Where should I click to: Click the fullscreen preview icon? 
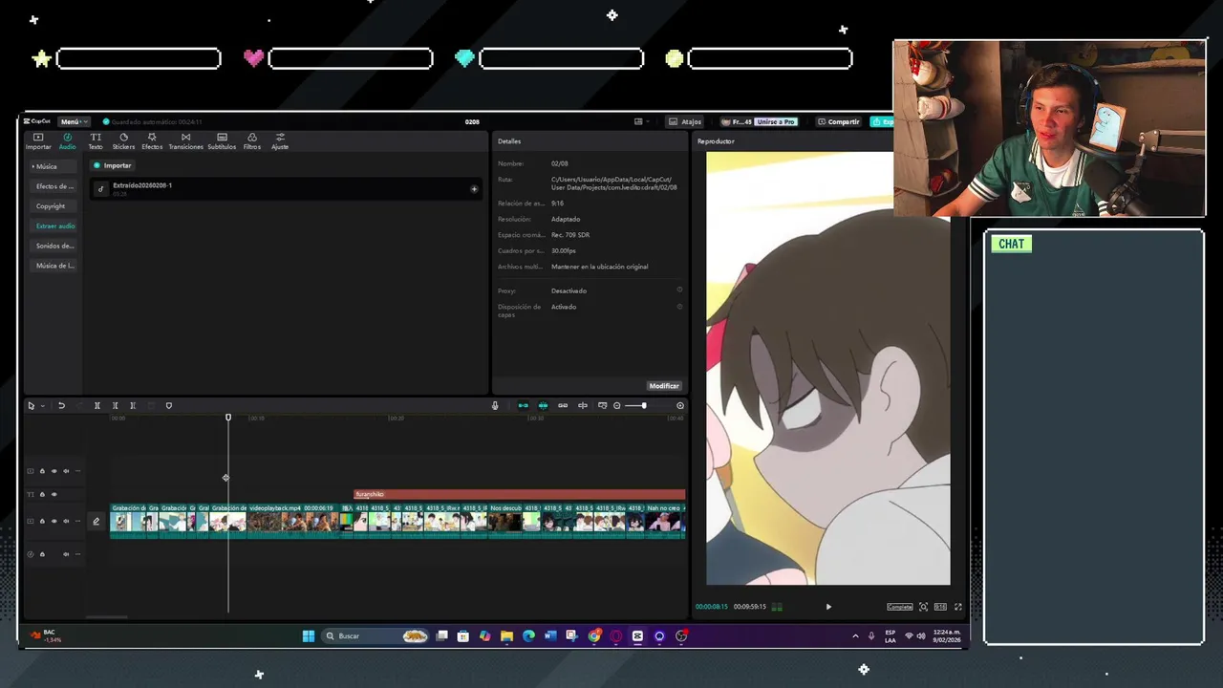[x=958, y=607]
